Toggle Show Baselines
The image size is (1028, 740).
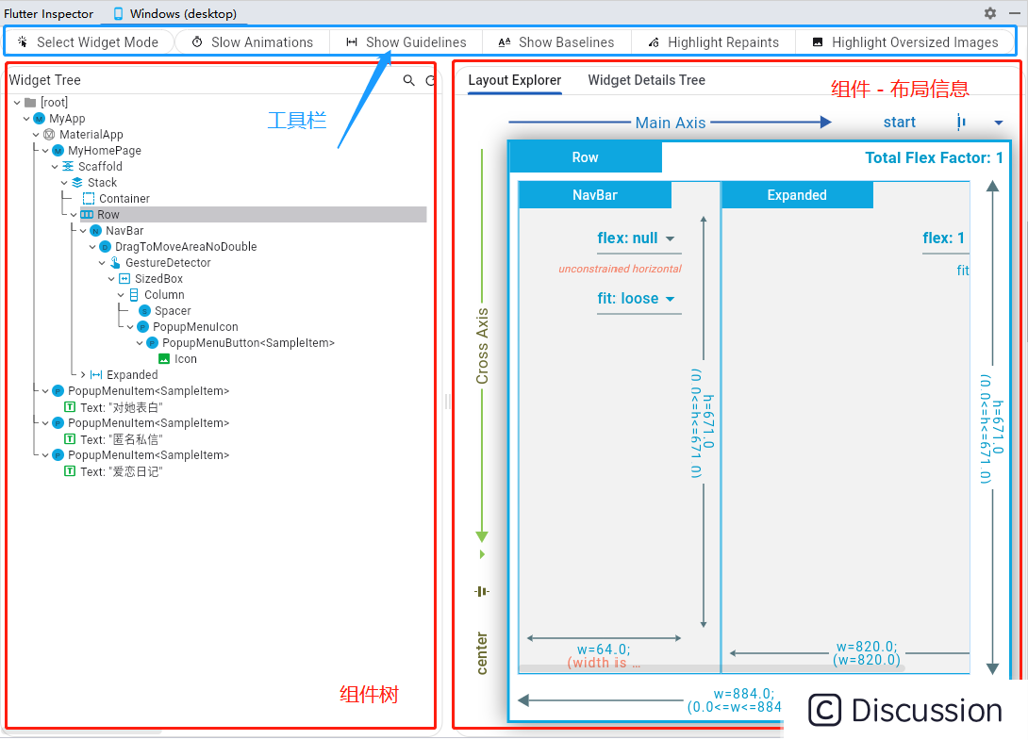click(x=556, y=41)
